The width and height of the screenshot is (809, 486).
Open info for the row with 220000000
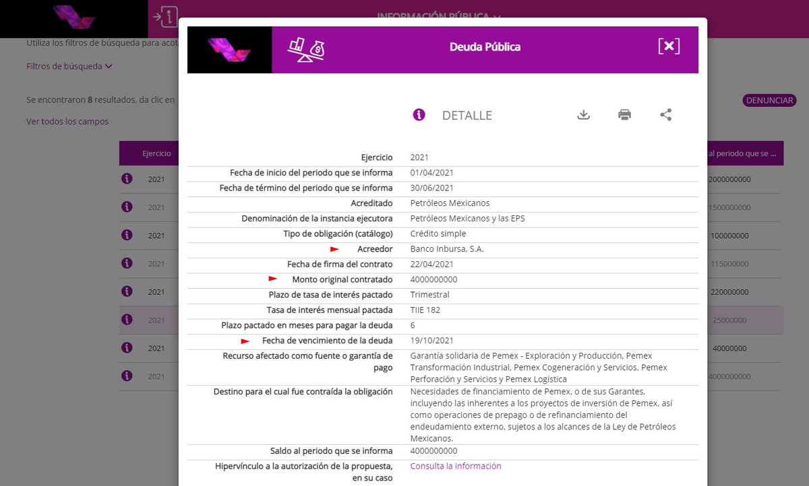[x=126, y=291]
